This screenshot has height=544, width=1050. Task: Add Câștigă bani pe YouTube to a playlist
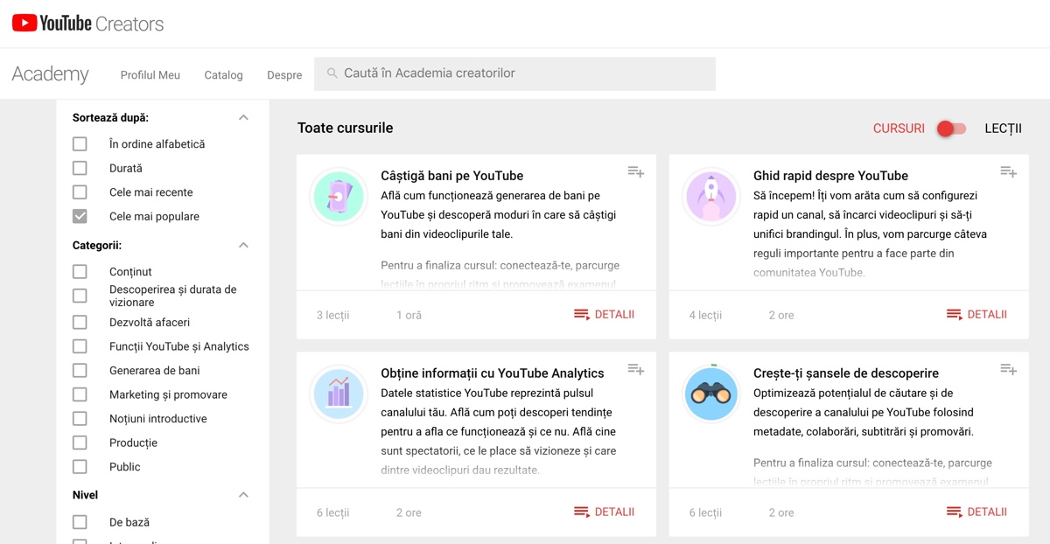[x=635, y=172]
